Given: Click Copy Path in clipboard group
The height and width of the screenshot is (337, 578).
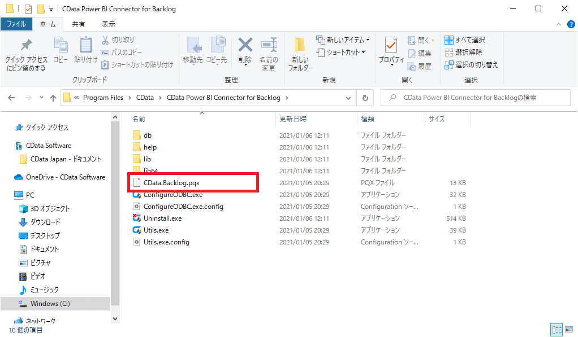Looking at the screenshot, I should (x=122, y=52).
